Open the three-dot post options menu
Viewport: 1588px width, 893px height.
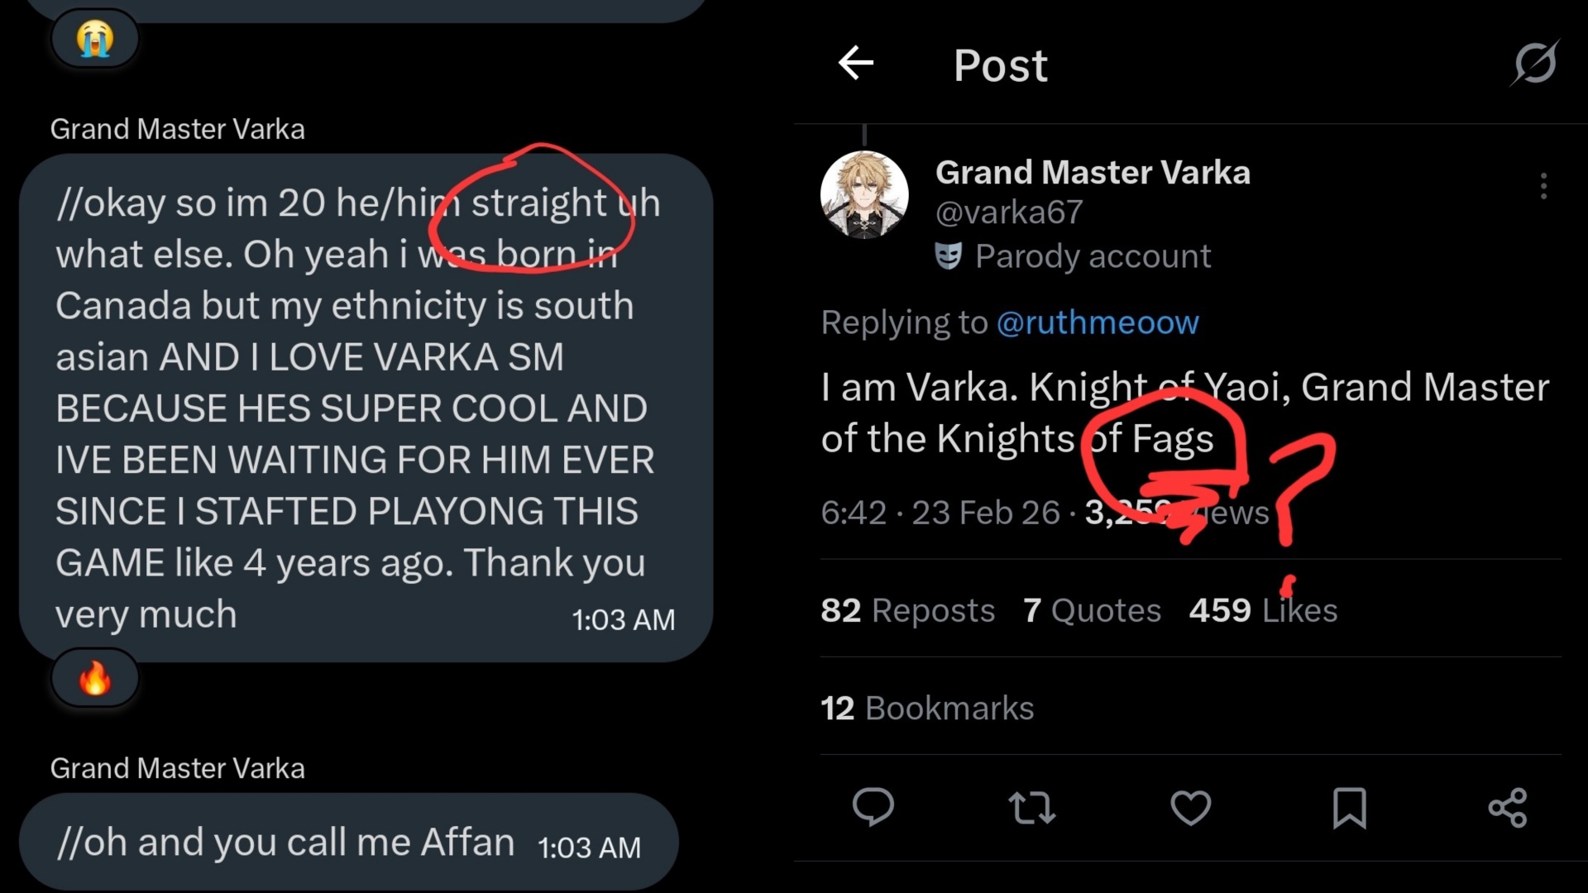[x=1543, y=186]
